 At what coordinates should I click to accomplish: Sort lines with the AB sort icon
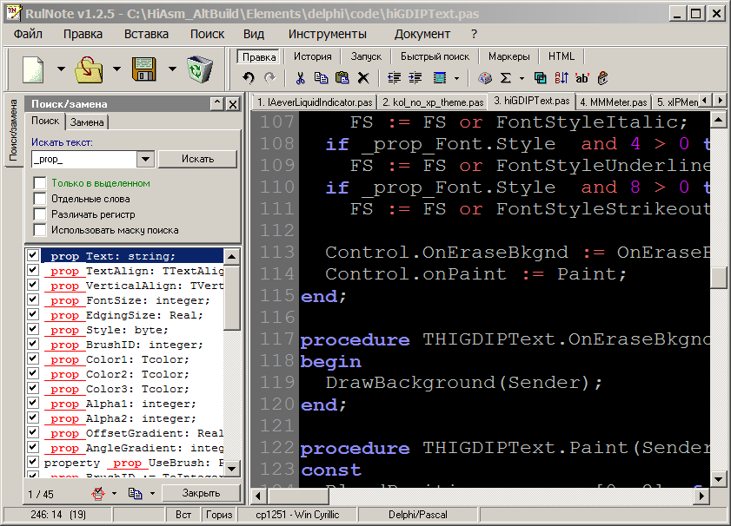pyautogui.click(x=562, y=78)
